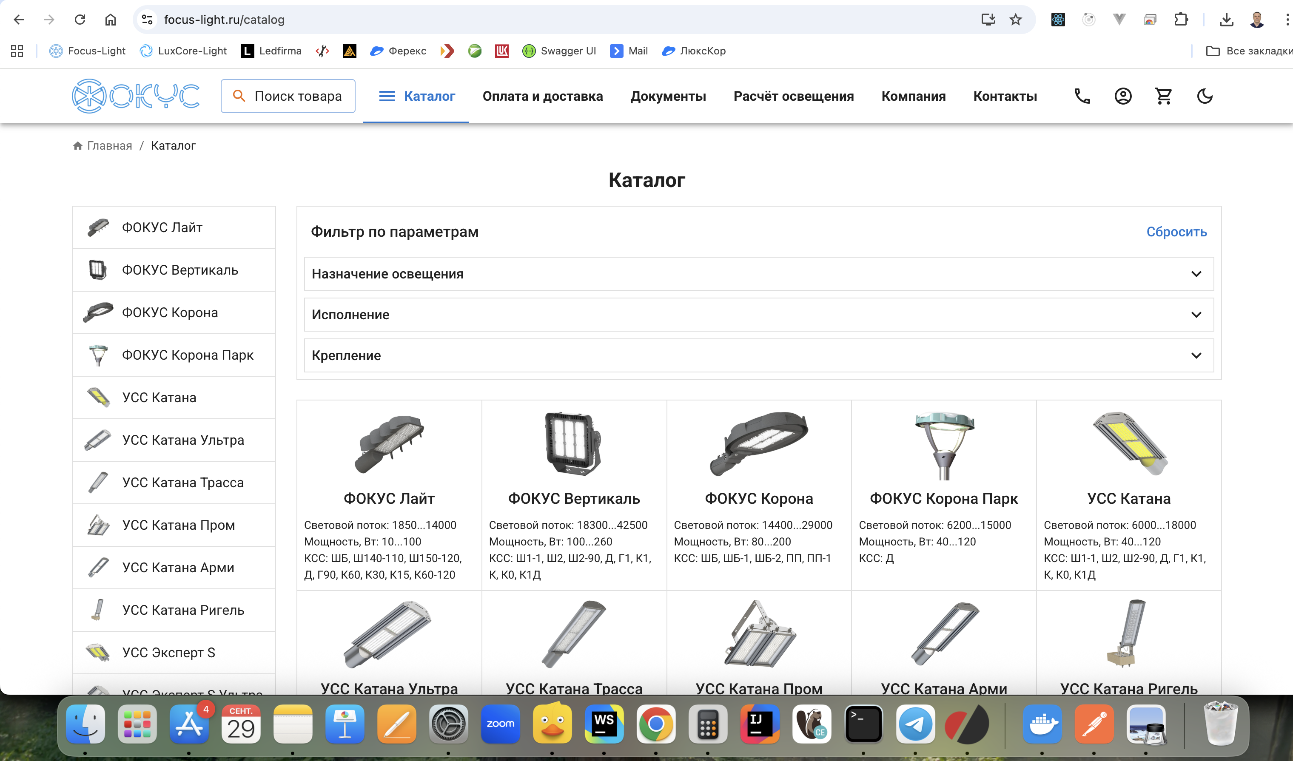Reload the page in browser

point(80,20)
